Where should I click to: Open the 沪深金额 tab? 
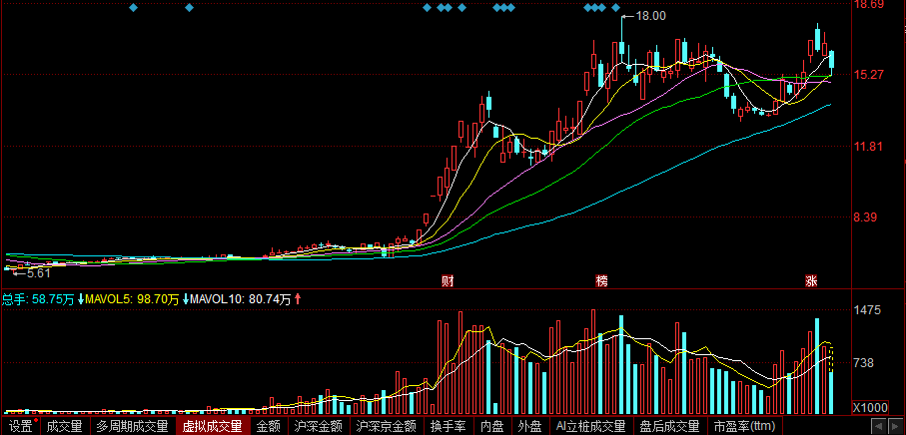(x=318, y=426)
